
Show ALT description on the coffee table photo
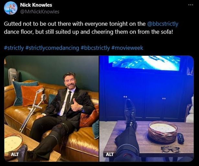click(110, 154)
